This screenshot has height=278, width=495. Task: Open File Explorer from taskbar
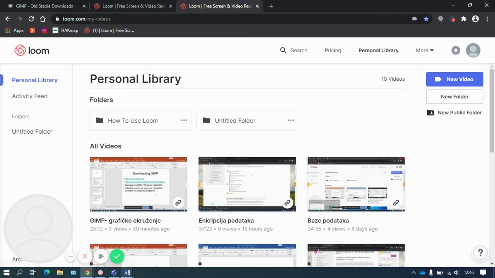60,273
